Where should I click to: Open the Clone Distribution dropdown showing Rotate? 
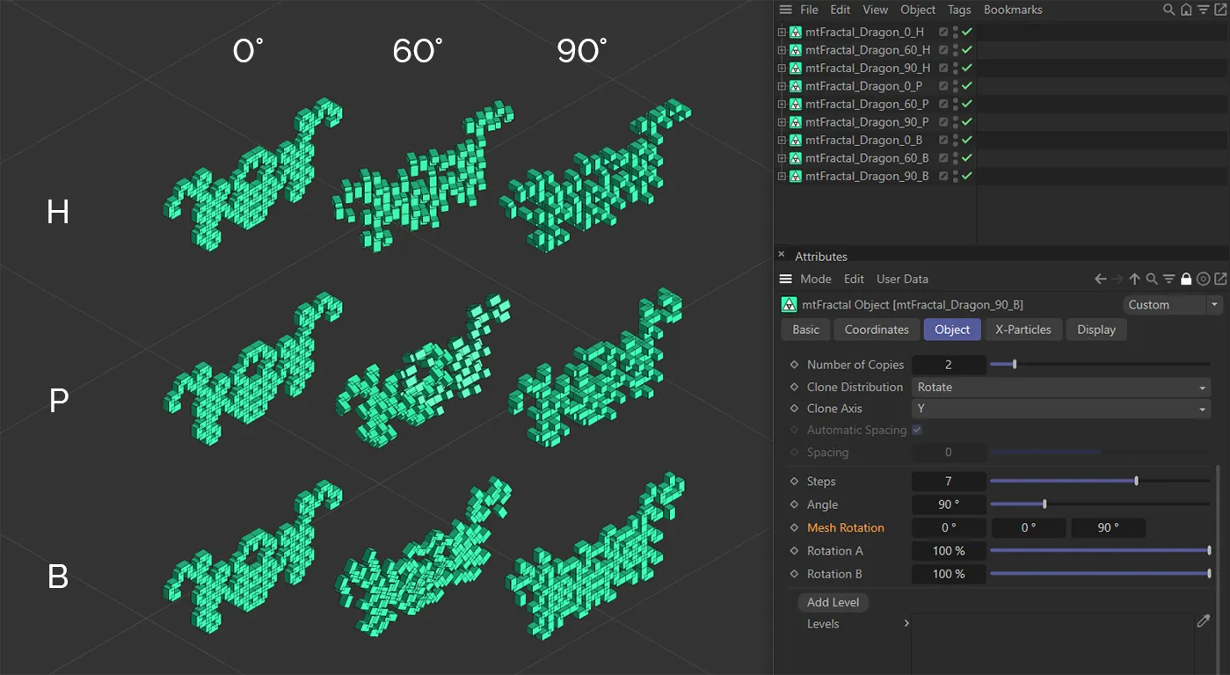click(x=1059, y=387)
